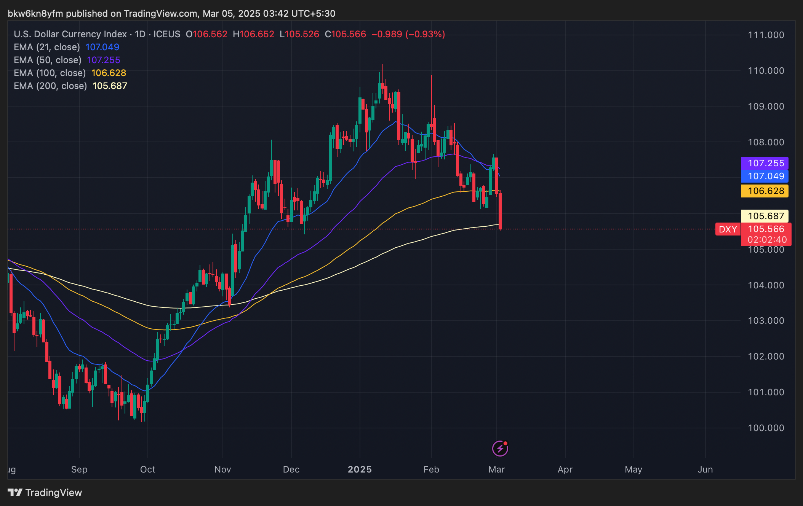Select the purple 107.255 price label
Viewport: 803px width, 506px height.
[765, 163]
